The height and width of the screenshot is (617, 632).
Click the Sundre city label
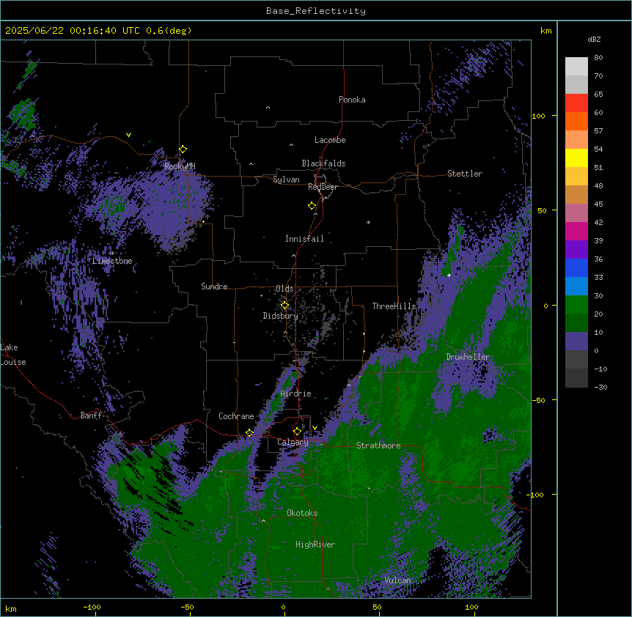[x=214, y=287]
